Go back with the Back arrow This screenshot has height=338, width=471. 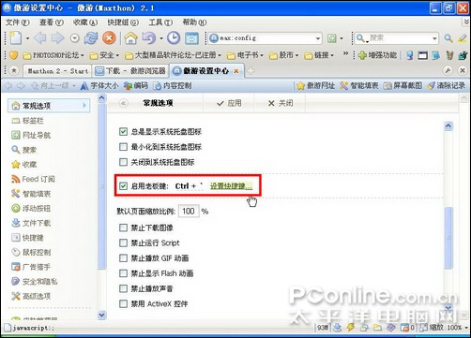[39, 38]
